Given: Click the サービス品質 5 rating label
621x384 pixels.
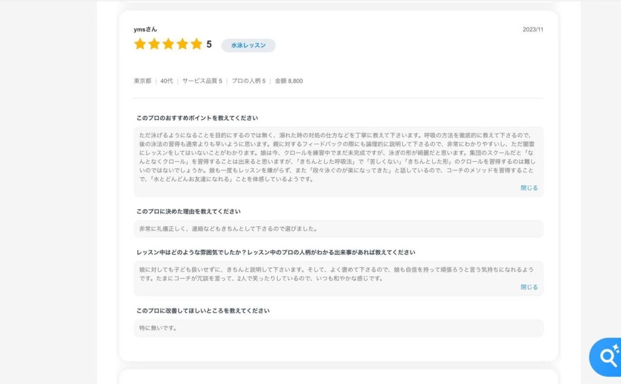Looking at the screenshot, I should [202, 81].
